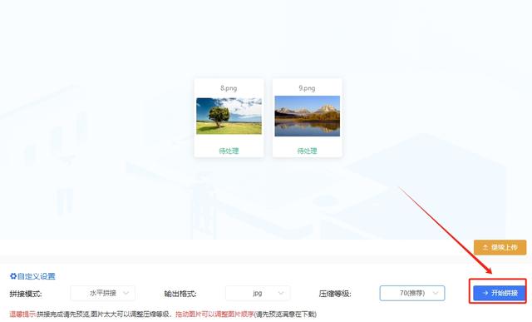Viewport: 532px width, 322px height.
Task: Expand the 输出格式 dropdown chevron
Action: [x=281, y=293]
